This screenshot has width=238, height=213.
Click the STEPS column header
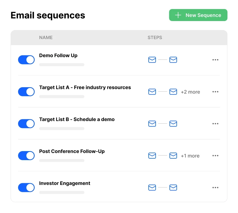(155, 37)
